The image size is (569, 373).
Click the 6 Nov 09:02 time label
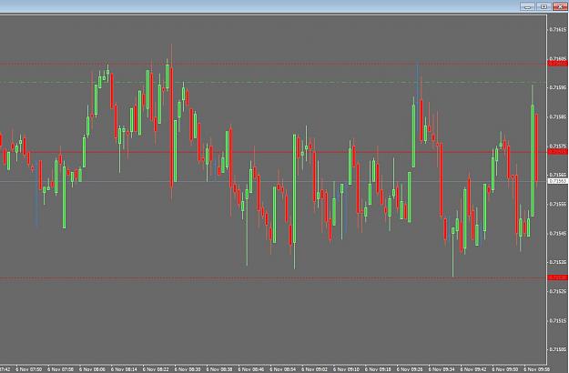(315, 369)
